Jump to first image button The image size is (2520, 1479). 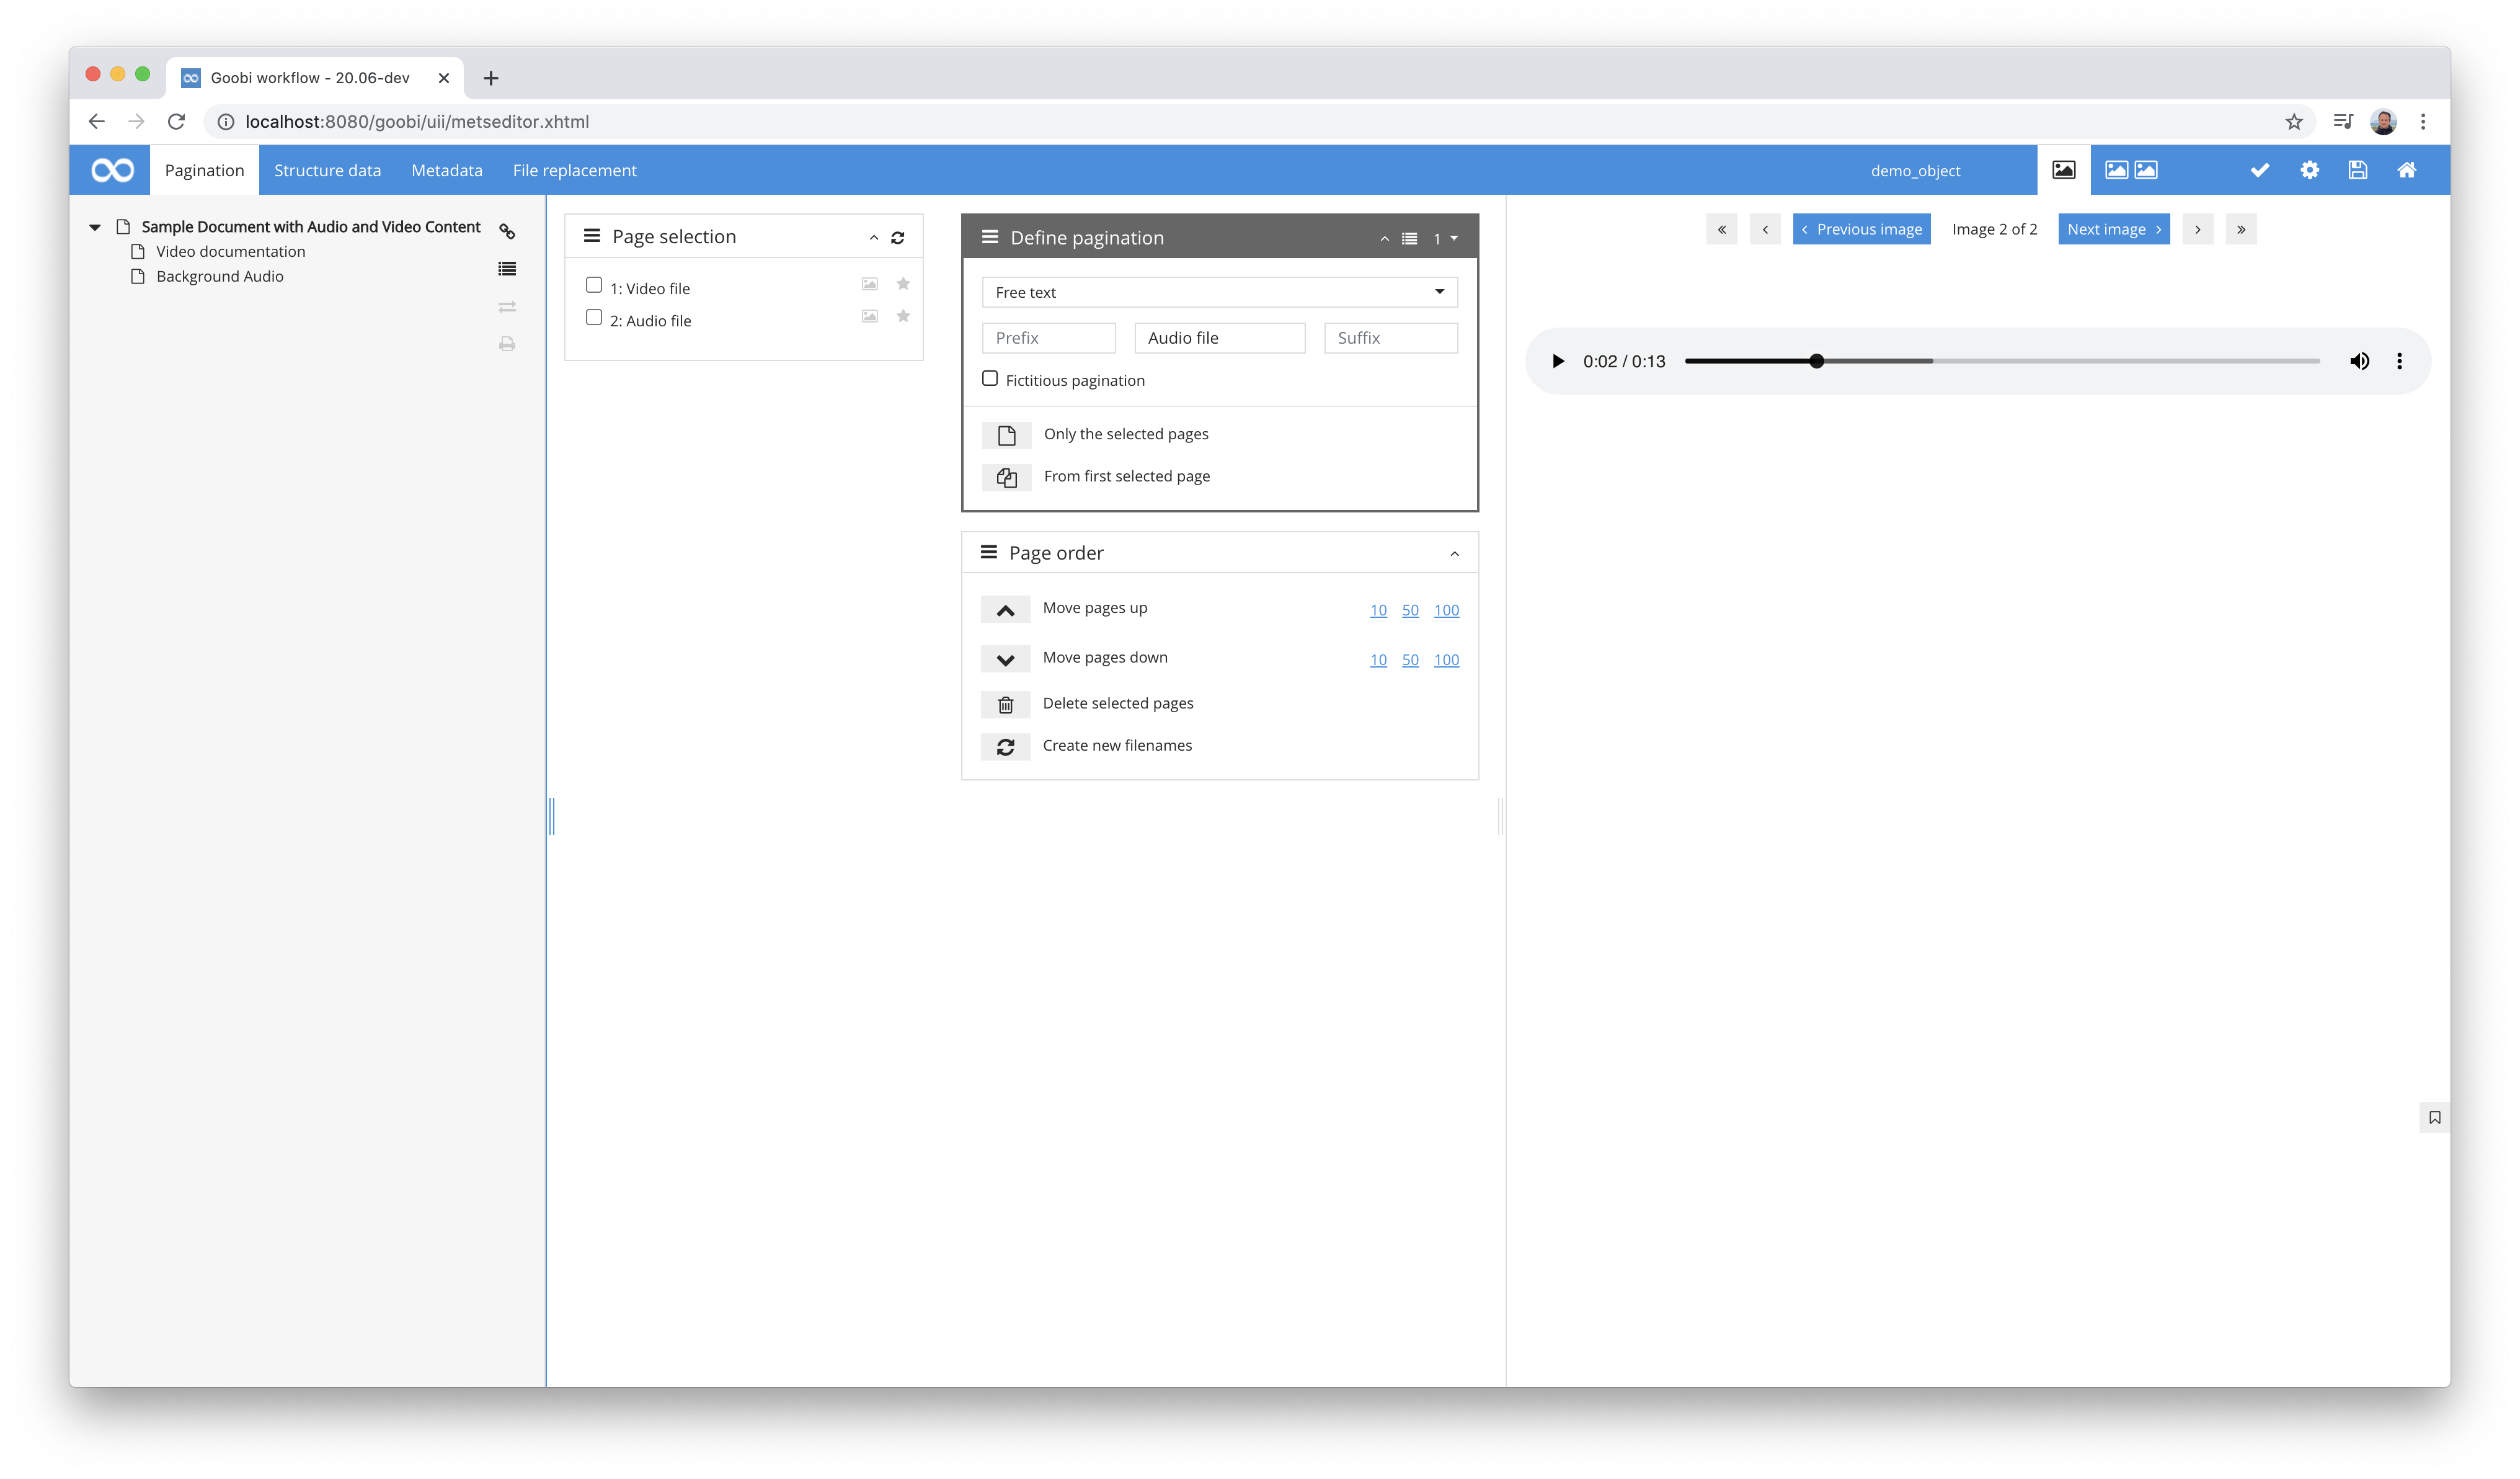click(1721, 229)
